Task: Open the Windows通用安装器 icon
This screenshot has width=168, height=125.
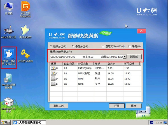Action: 8,80
